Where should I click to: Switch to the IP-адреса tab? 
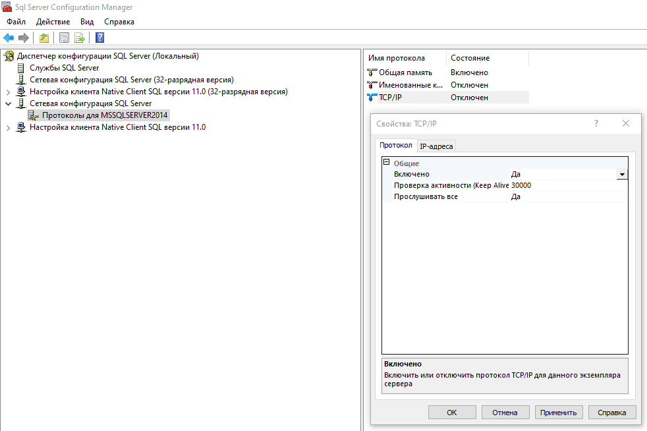point(436,146)
